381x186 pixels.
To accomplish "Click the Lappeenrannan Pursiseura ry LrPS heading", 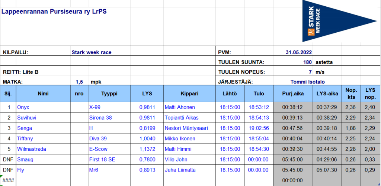I will (x=54, y=12).
